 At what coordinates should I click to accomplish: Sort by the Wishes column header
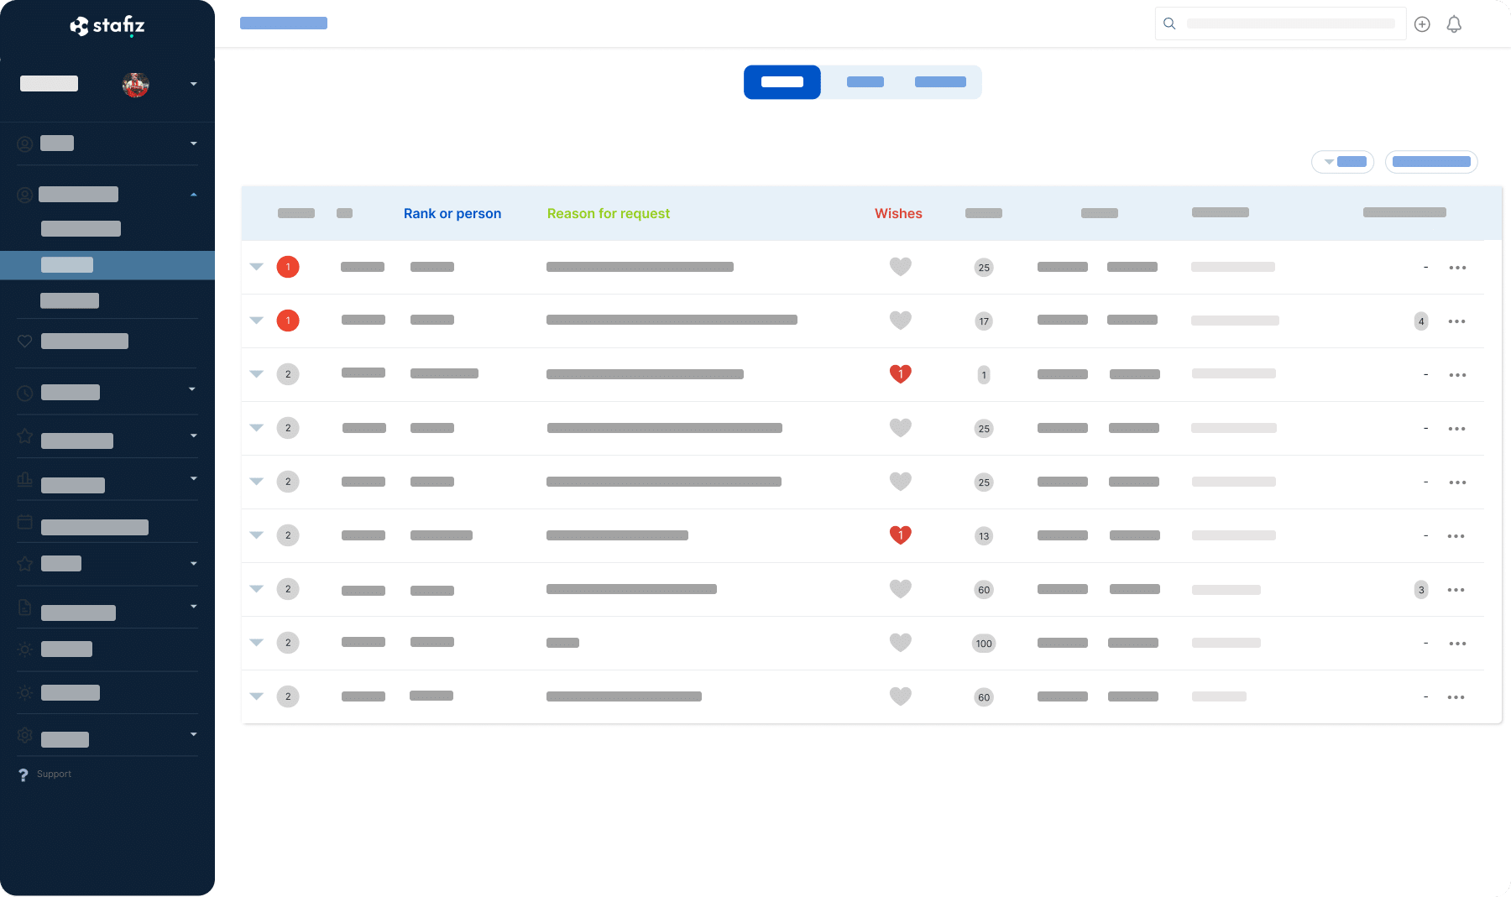tap(898, 213)
